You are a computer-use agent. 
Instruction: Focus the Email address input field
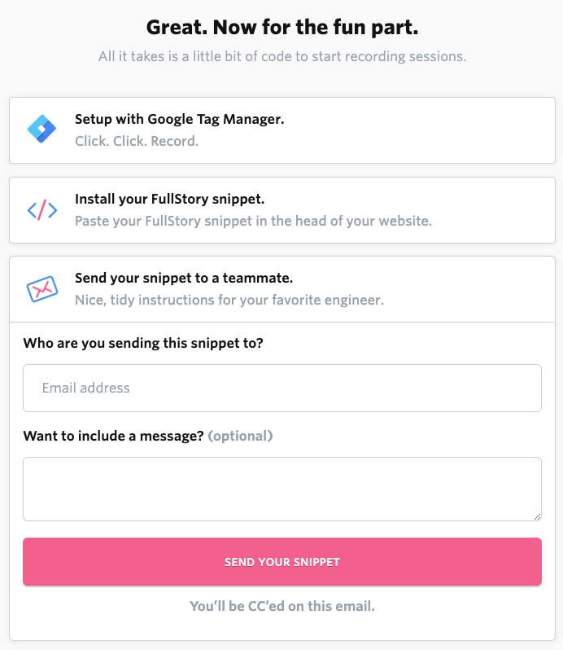tap(282, 388)
